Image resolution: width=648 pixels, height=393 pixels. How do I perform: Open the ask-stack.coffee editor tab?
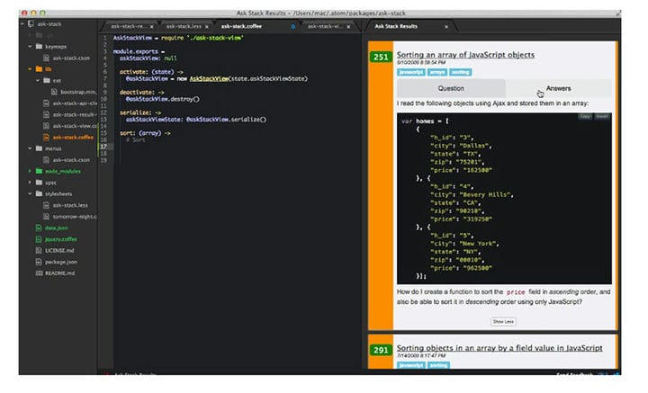pyautogui.click(x=241, y=26)
